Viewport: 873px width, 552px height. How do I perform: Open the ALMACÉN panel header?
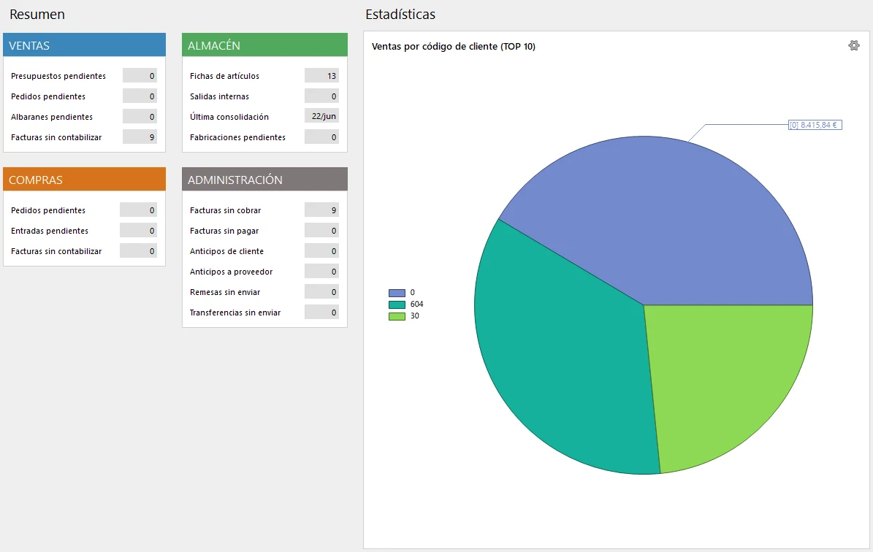264,45
